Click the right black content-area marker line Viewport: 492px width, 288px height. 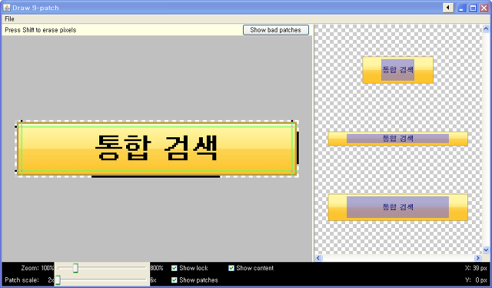(298, 148)
